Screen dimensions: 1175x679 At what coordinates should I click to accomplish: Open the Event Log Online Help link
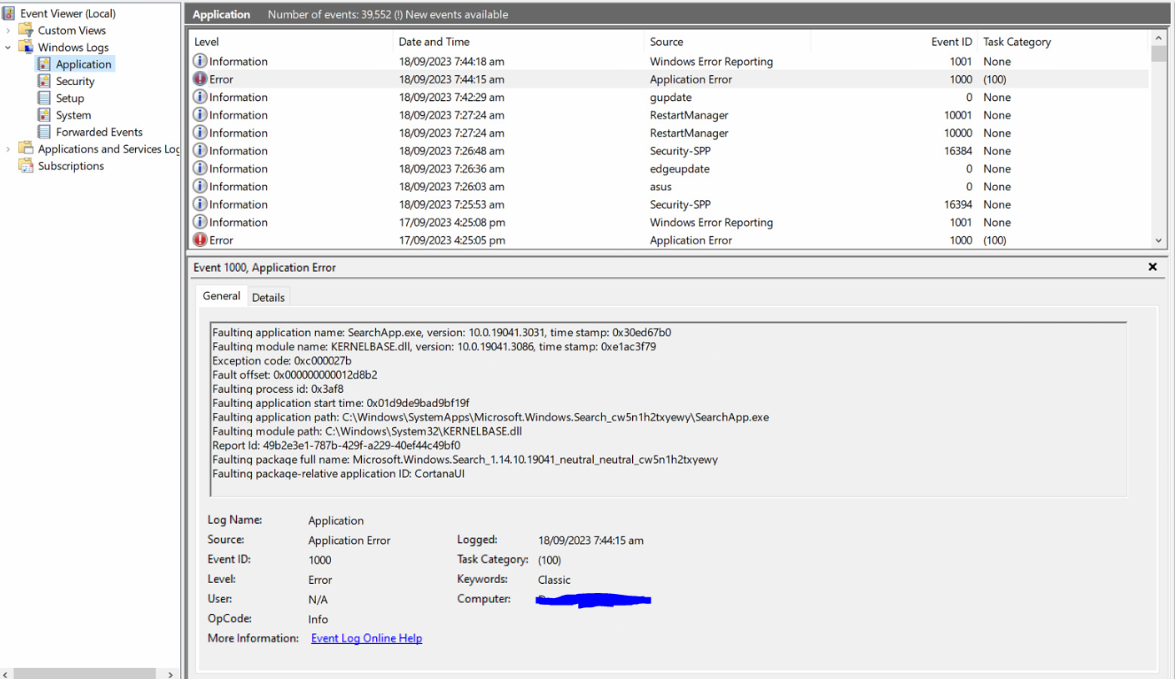point(366,637)
